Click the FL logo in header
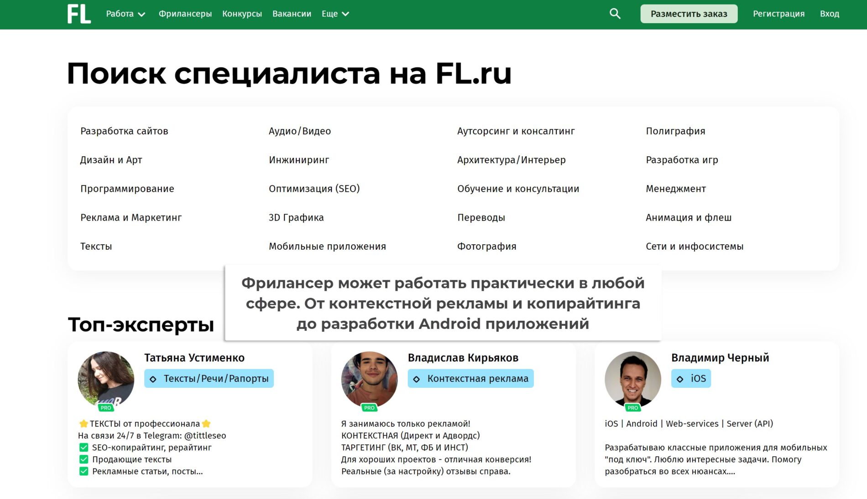 pos(79,14)
